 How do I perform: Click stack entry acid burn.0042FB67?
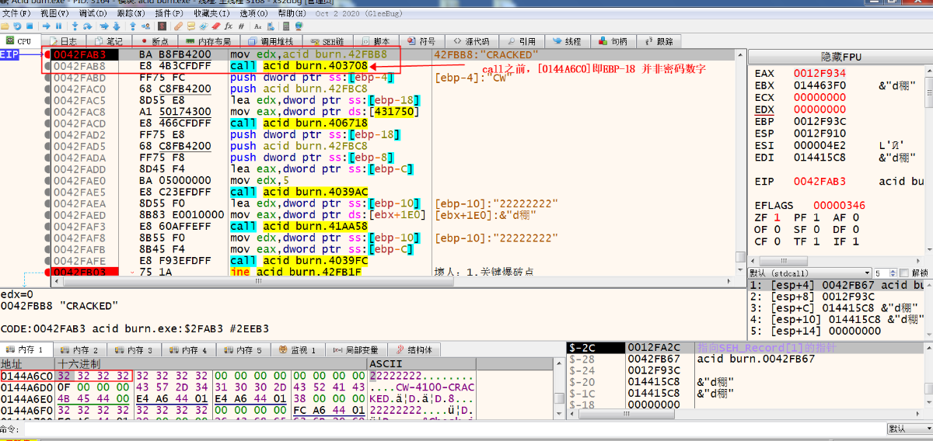[756, 359]
